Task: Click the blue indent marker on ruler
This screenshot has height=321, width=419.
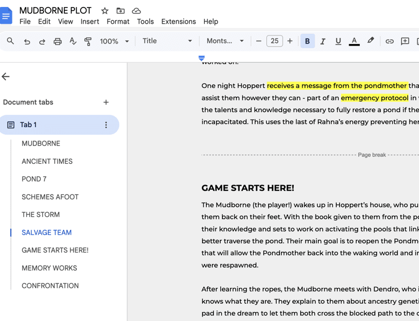Action: click(x=201, y=58)
